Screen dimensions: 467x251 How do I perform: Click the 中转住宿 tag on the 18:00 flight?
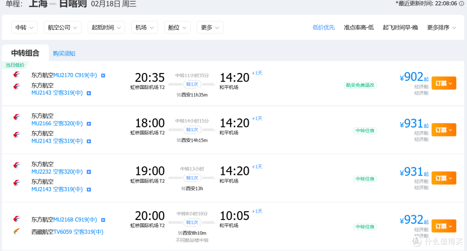pos(365,130)
